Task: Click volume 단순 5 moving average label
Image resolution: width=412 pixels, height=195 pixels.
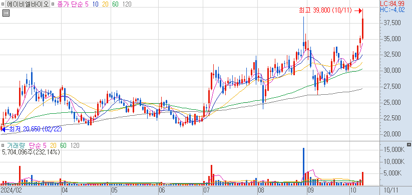Action: click(38, 145)
